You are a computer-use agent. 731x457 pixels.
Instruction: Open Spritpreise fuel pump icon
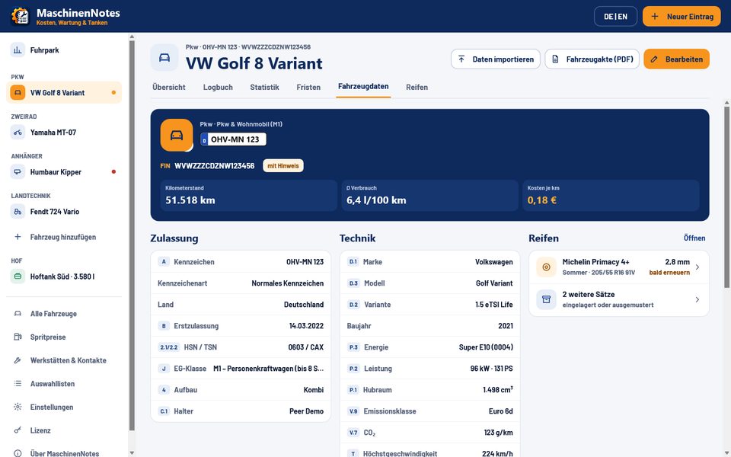(x=18, y=337)
